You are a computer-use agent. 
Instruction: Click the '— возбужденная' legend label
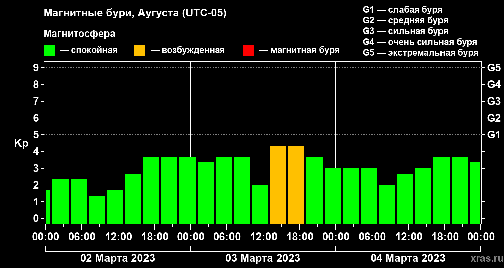pyautogui.click(x=187, y=50)
